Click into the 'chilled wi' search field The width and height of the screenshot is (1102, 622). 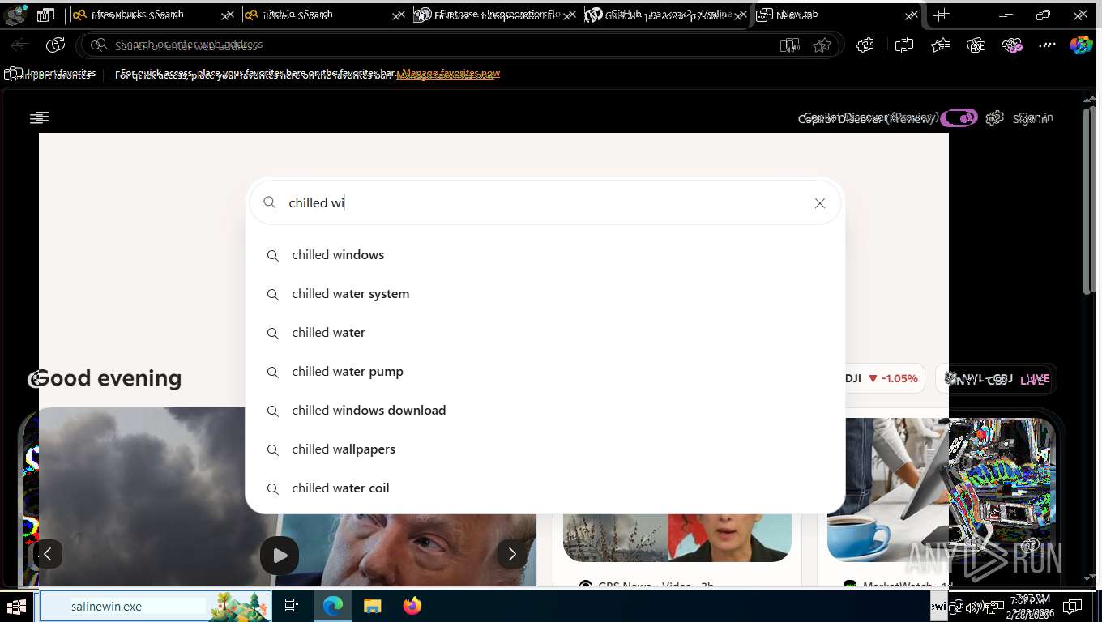click(545, 203)
